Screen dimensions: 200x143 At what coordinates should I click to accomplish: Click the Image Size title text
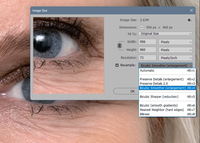(x=40, y=11)
